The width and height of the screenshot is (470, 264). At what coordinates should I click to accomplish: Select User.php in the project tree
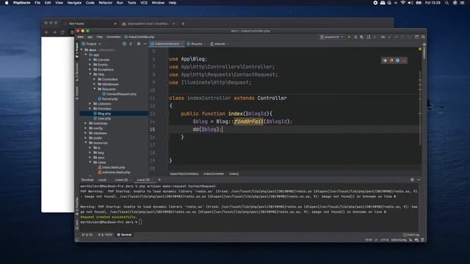point(102,119)
